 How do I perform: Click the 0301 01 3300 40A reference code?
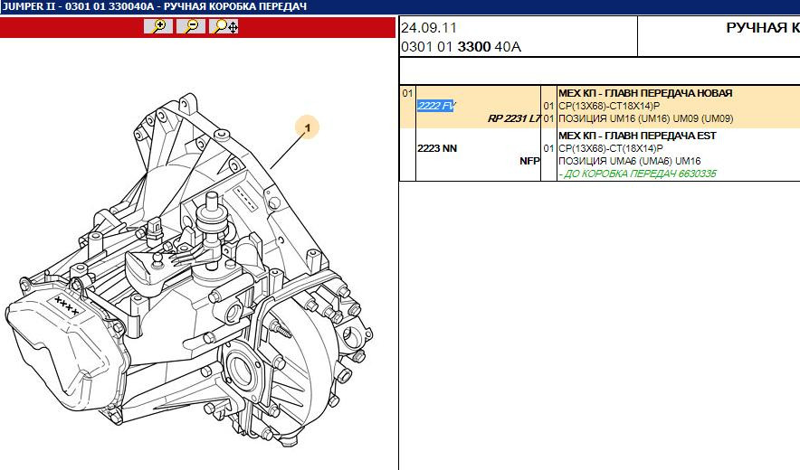pyautogui.click(x=461, y=46)
